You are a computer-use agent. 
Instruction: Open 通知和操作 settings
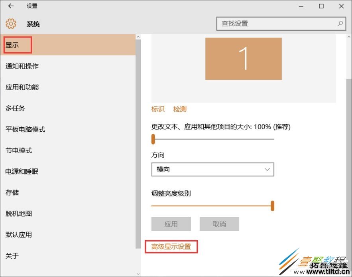[22, 66]
